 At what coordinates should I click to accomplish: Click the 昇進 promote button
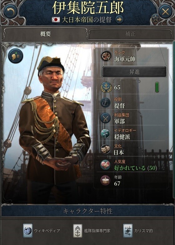coord(134,72)
